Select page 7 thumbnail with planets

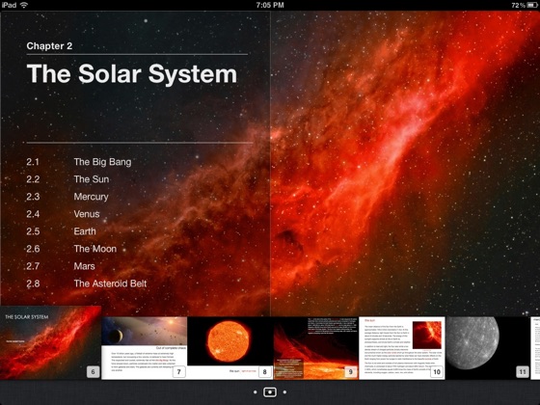[145, 348]
